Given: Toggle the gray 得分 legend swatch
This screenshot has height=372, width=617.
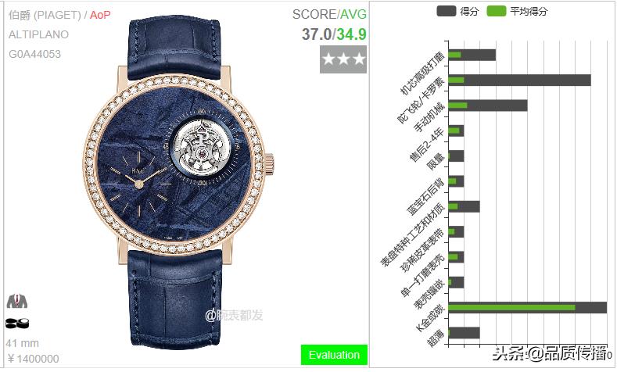Looking at the screenshot, I should 447,11.
